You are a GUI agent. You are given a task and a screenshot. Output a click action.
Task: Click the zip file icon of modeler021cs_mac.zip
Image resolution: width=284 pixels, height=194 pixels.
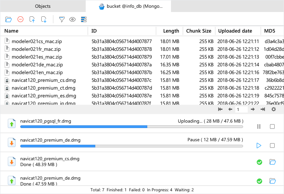click(x=7, y=41)
